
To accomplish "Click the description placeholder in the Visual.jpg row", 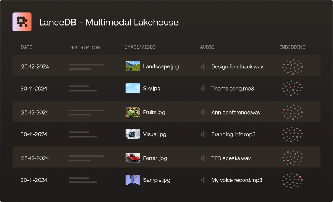I will tap(83, 134).
